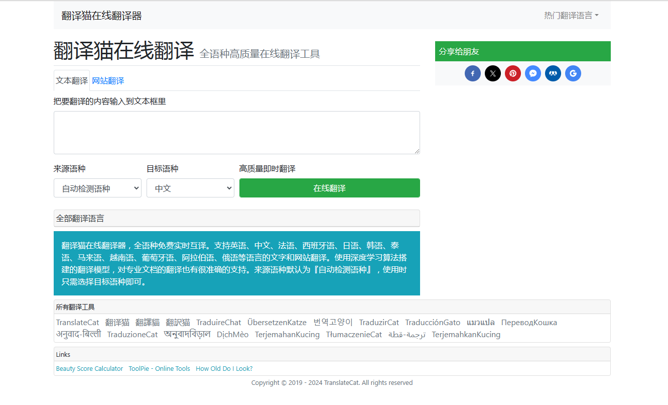Viewport: 668px width, 405px height.
Task: Open the 热门翻译语言 dropdown menu
Action: pos(571,16)
